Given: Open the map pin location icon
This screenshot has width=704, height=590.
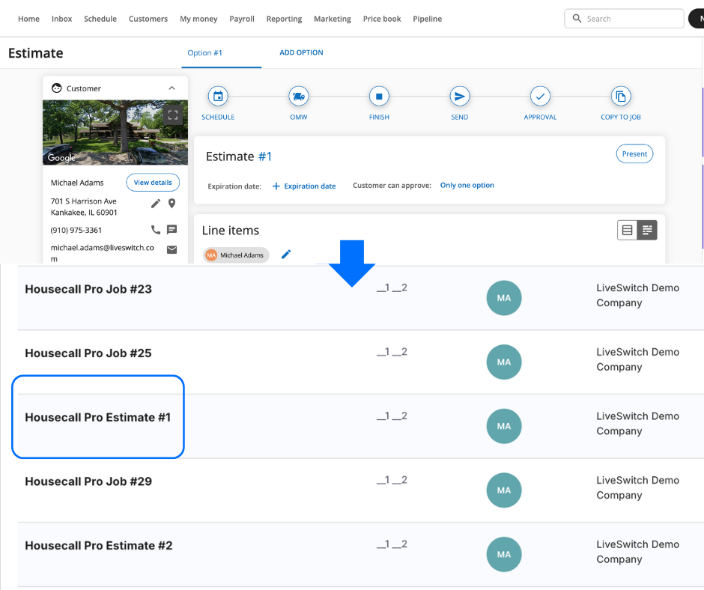Looking at the screenshot, I should [172, 204].
